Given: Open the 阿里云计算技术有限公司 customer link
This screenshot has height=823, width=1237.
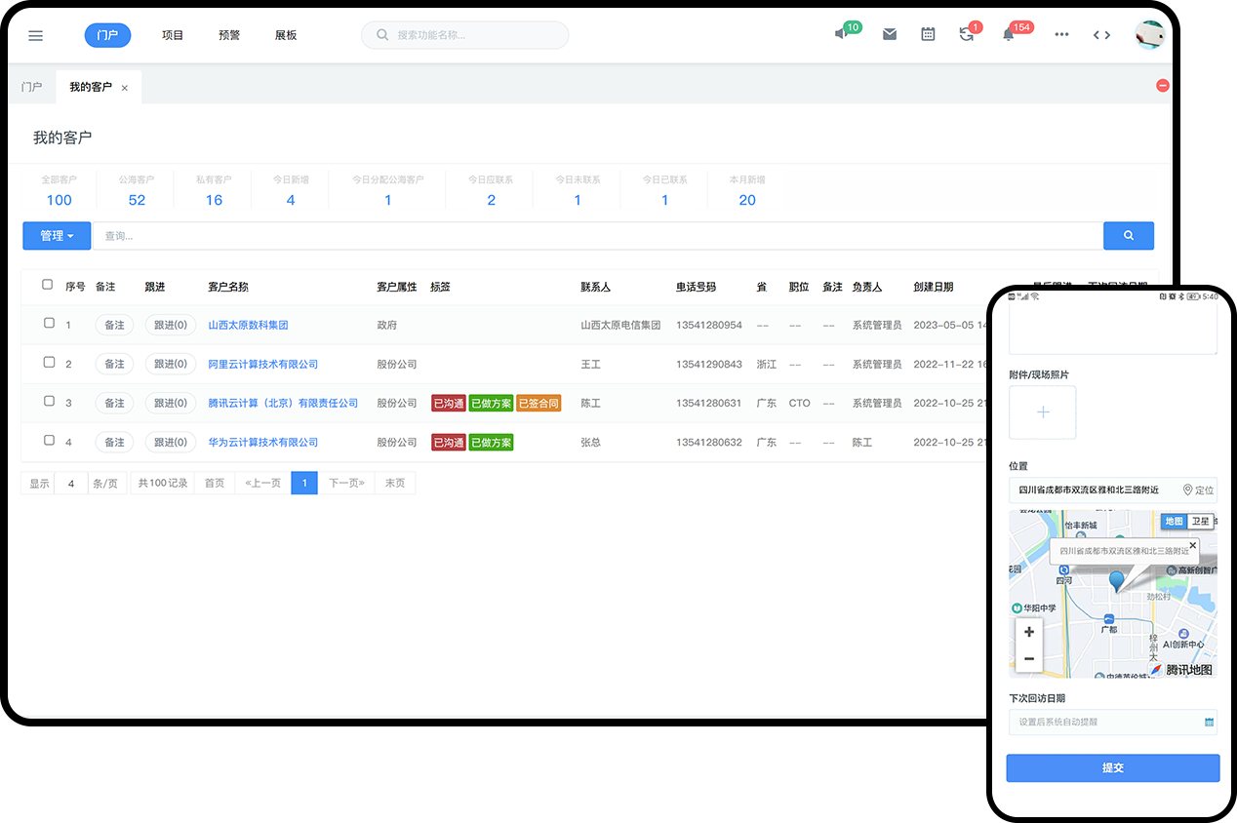Looking at the screenshot, I should [x=263, y=364].
